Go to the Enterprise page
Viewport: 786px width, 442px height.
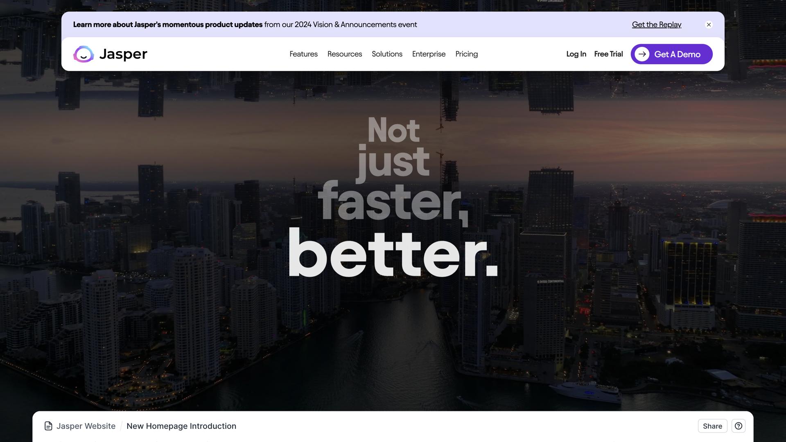tap(429, 54)
